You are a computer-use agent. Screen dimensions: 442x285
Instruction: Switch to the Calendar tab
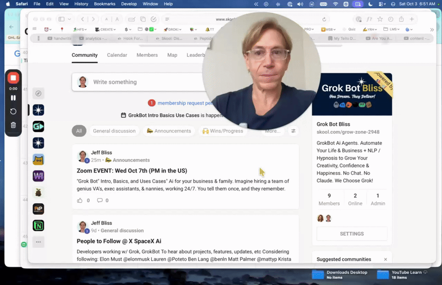coord(117,55)
